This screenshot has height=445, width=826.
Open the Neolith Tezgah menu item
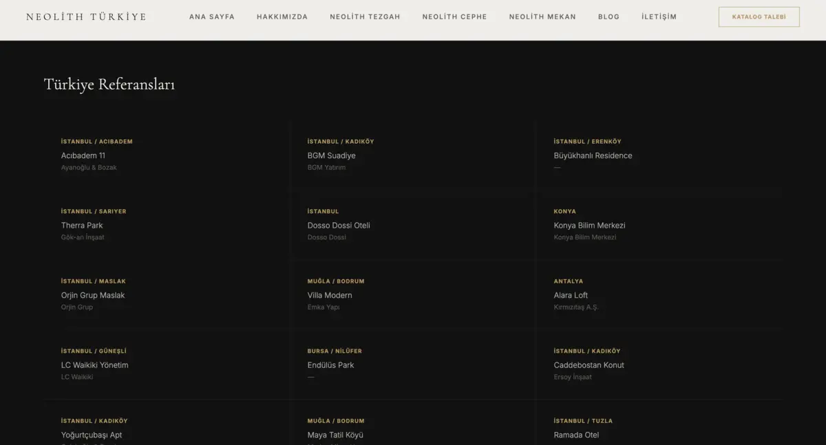365,17
